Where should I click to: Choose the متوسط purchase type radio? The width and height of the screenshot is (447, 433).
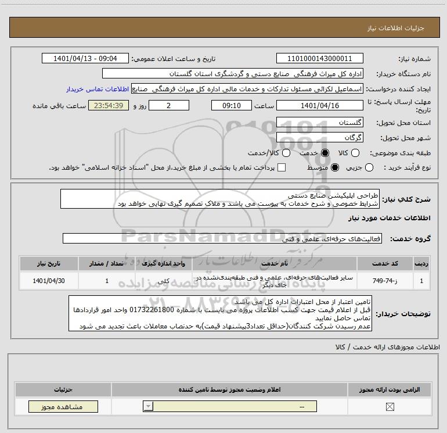tap(335, 167)
